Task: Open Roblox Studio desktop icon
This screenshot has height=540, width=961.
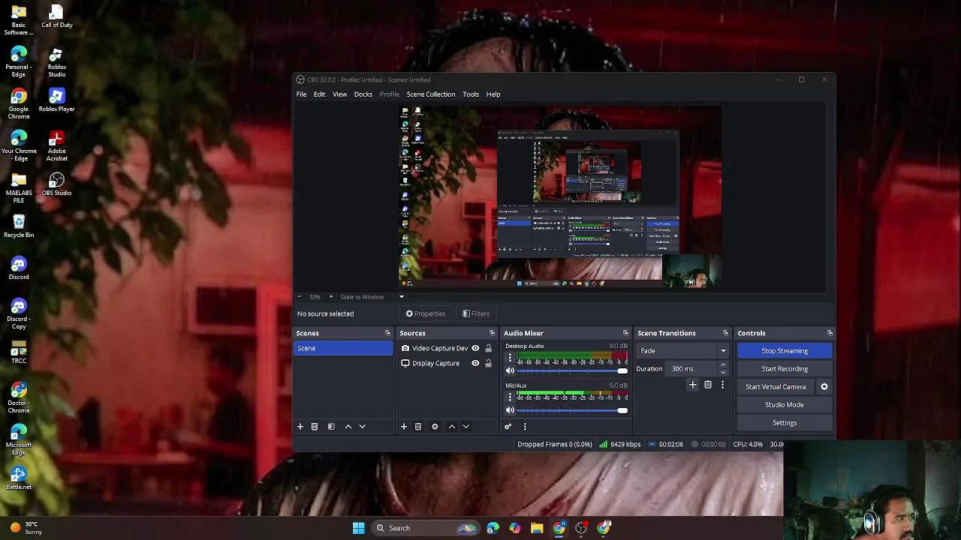Action: coord(57,63)
